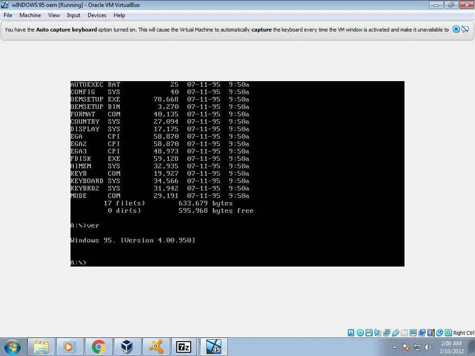
Task: Click the empty A:\> prompt at the bottom
Action: tap(78, 262)
